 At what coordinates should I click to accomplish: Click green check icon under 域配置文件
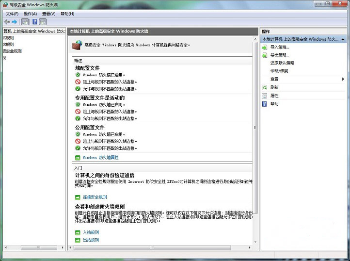[78, 89]
